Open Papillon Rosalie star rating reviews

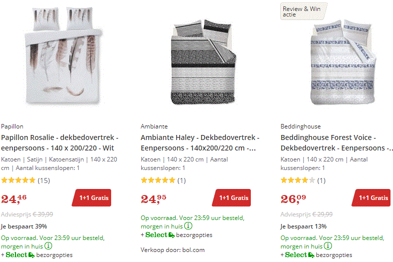(25, 180)
